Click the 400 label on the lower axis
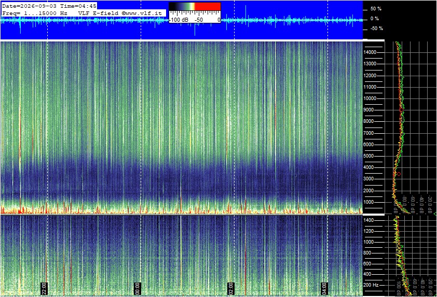 pos(367,274)
